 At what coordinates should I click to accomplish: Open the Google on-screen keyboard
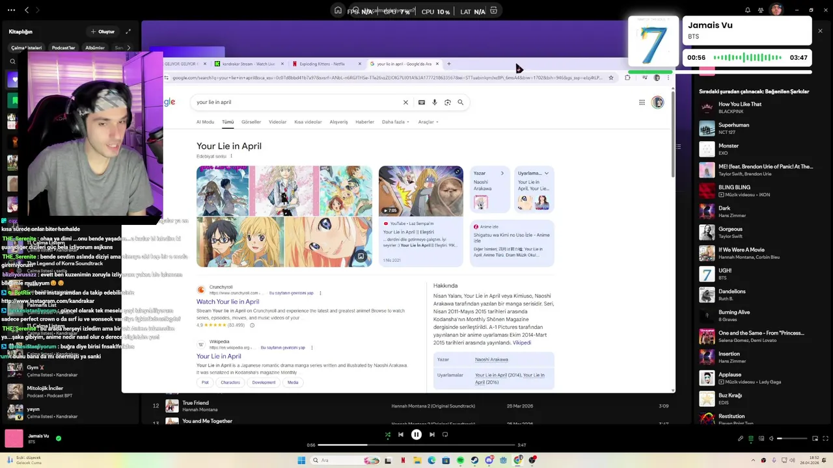point(422,102)
